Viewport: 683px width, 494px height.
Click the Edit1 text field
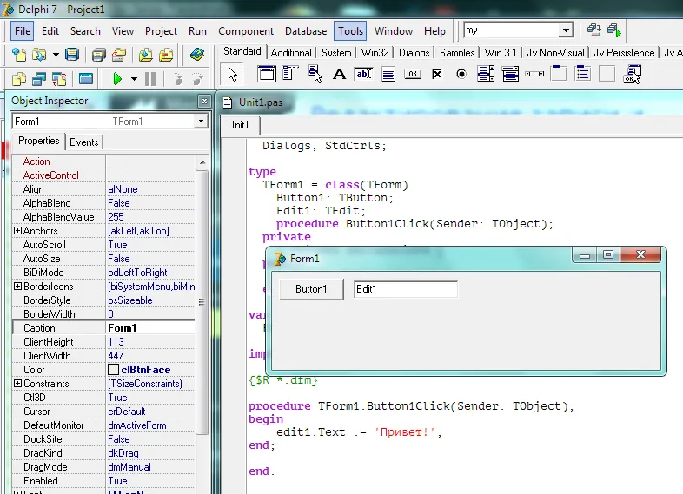(x=405, y=289)
